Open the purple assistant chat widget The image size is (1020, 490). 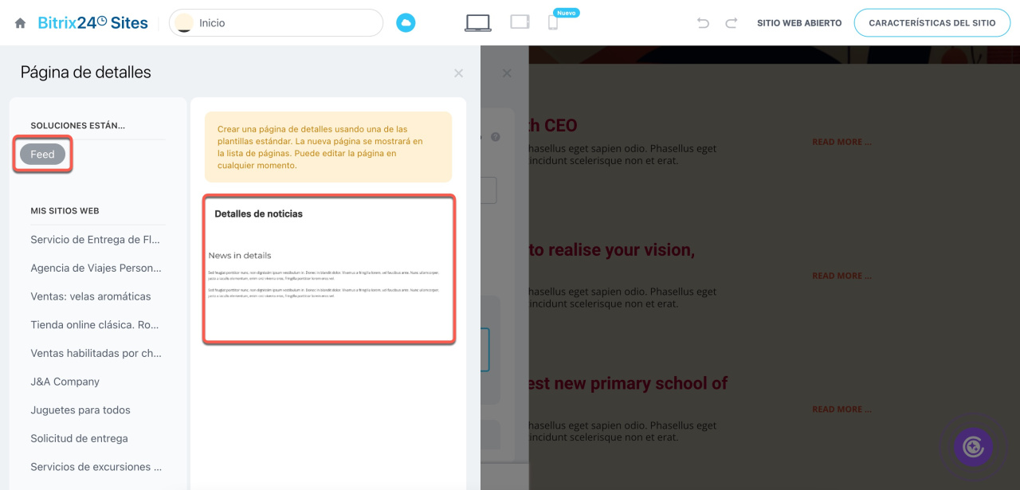(x=973, y=447)
